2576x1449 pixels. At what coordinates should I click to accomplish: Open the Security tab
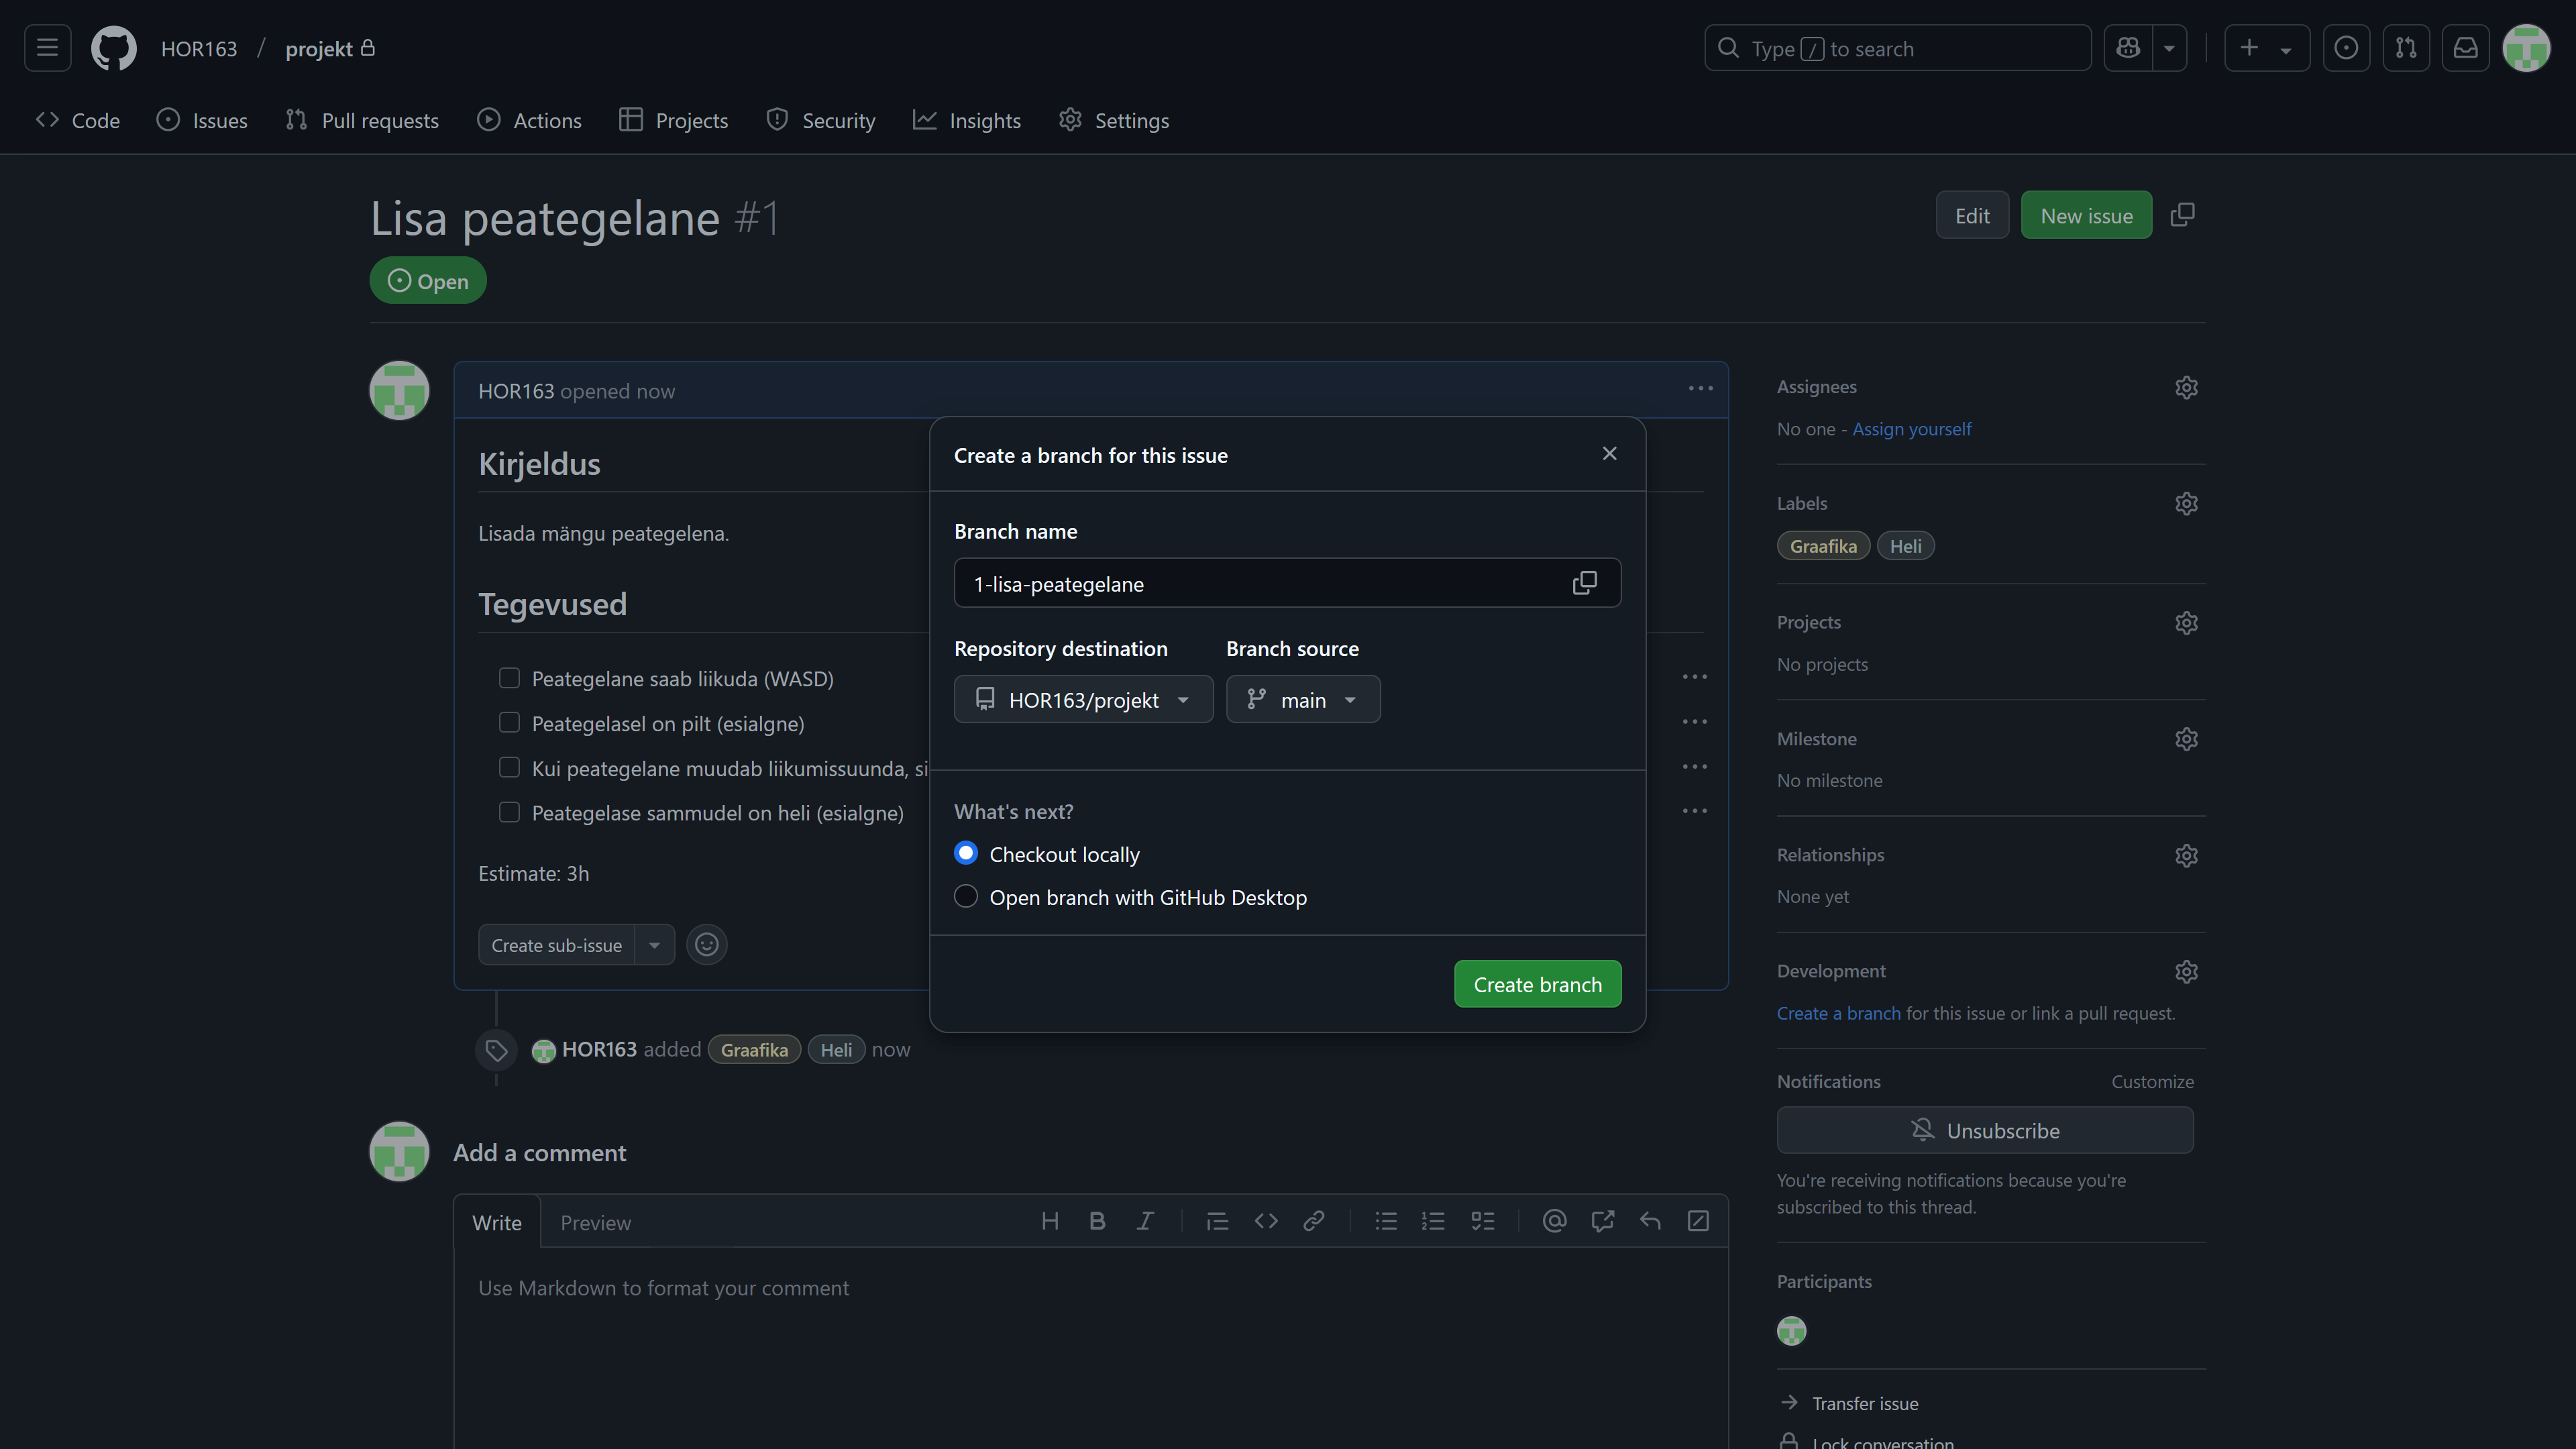coord(821,120)
